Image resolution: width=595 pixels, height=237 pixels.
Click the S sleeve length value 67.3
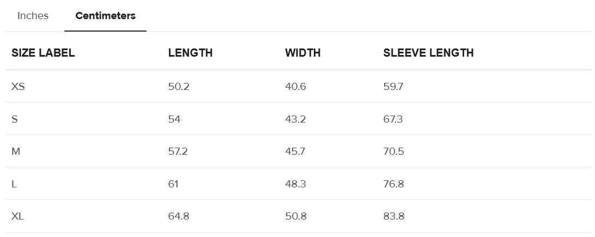(393, 119)
